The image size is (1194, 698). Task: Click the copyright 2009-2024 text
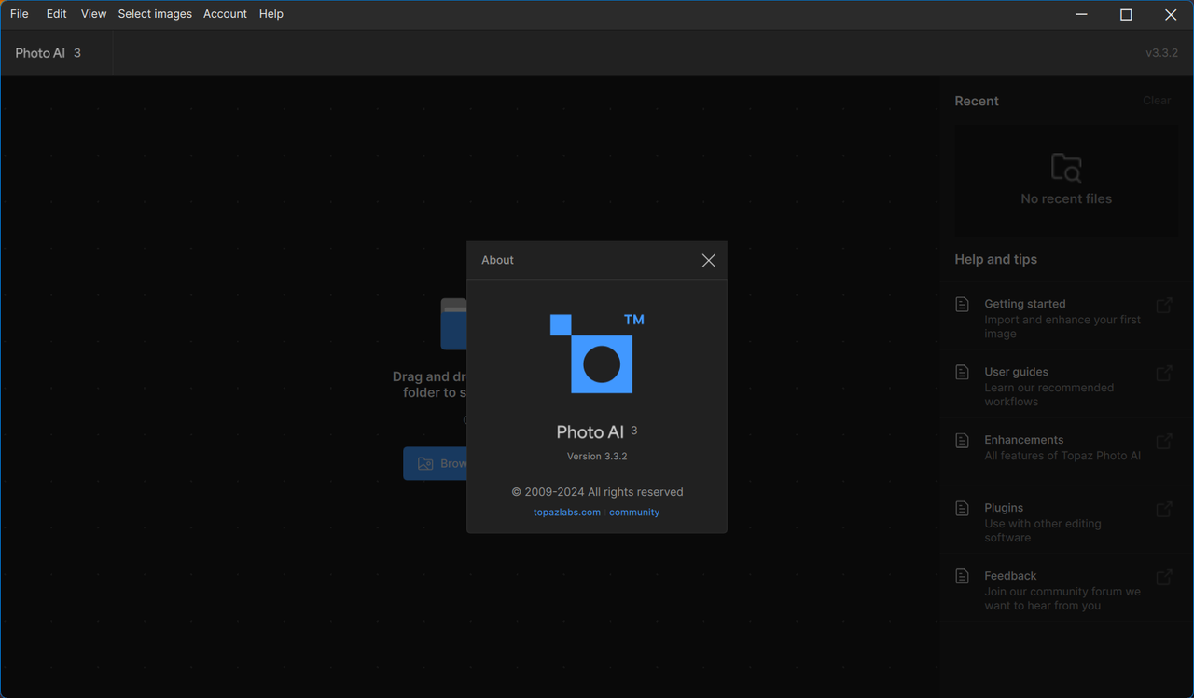597,492
